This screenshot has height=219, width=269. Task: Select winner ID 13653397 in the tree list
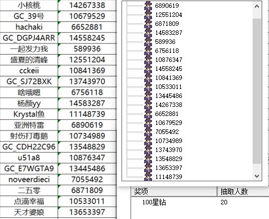[x=168, y=168]
